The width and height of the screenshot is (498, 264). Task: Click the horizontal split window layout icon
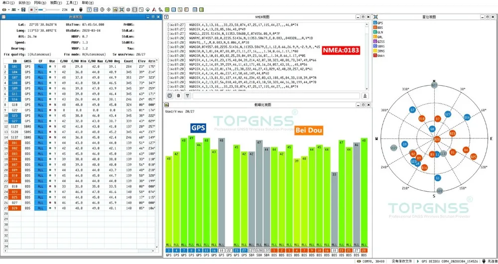click(195, 9)
